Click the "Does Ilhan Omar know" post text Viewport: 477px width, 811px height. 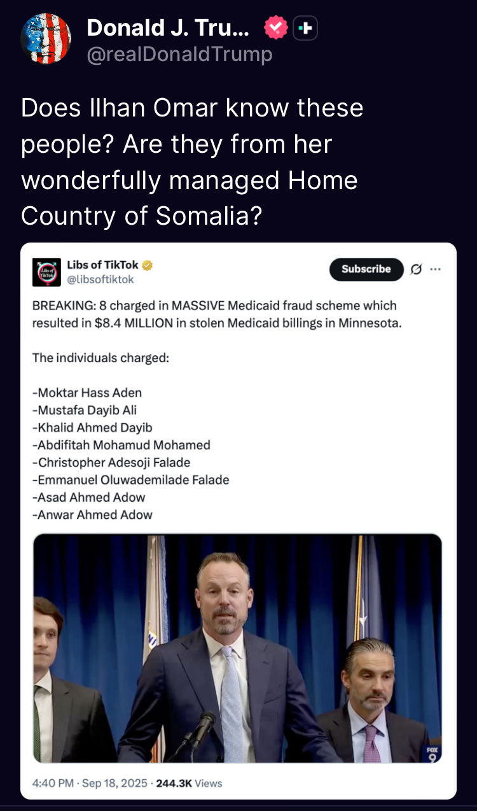(191, 162)
